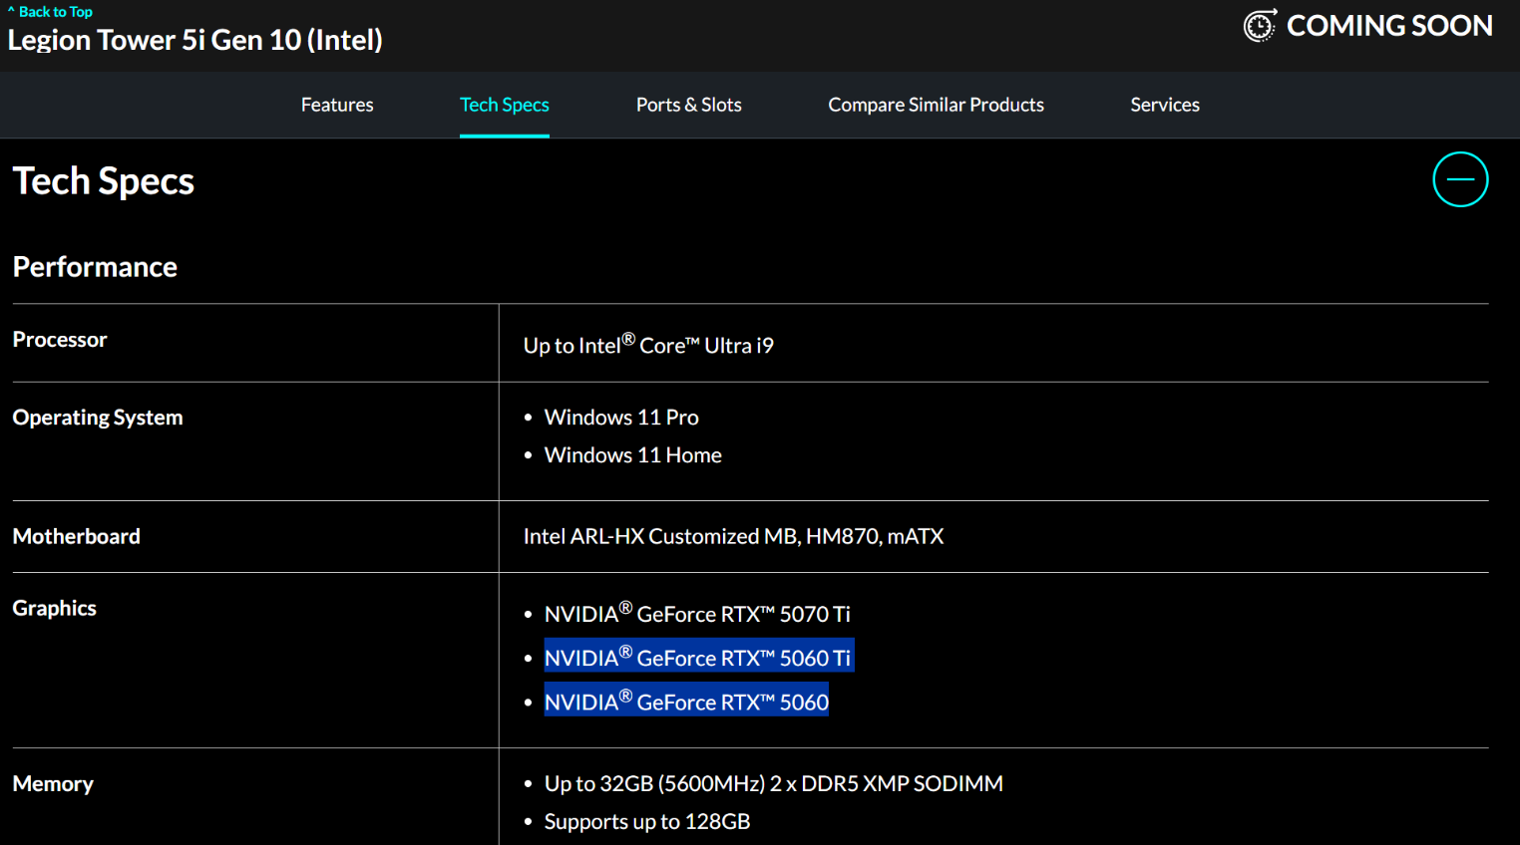Click the Processor row label
The width and height of the screenshot is (1520, 845).
click(60, 340)
